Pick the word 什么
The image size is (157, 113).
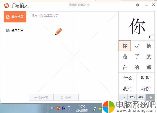[128, 78]
